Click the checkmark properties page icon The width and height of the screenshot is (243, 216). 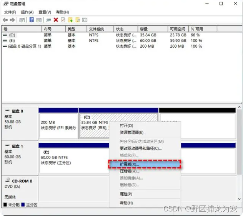(63, 20)
